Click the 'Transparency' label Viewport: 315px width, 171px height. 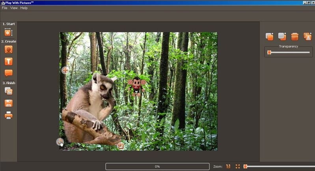point(288,46)
